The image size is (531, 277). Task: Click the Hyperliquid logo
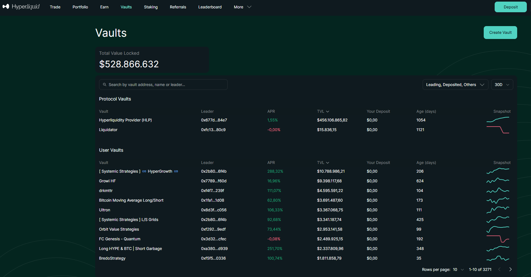[21, 7]
